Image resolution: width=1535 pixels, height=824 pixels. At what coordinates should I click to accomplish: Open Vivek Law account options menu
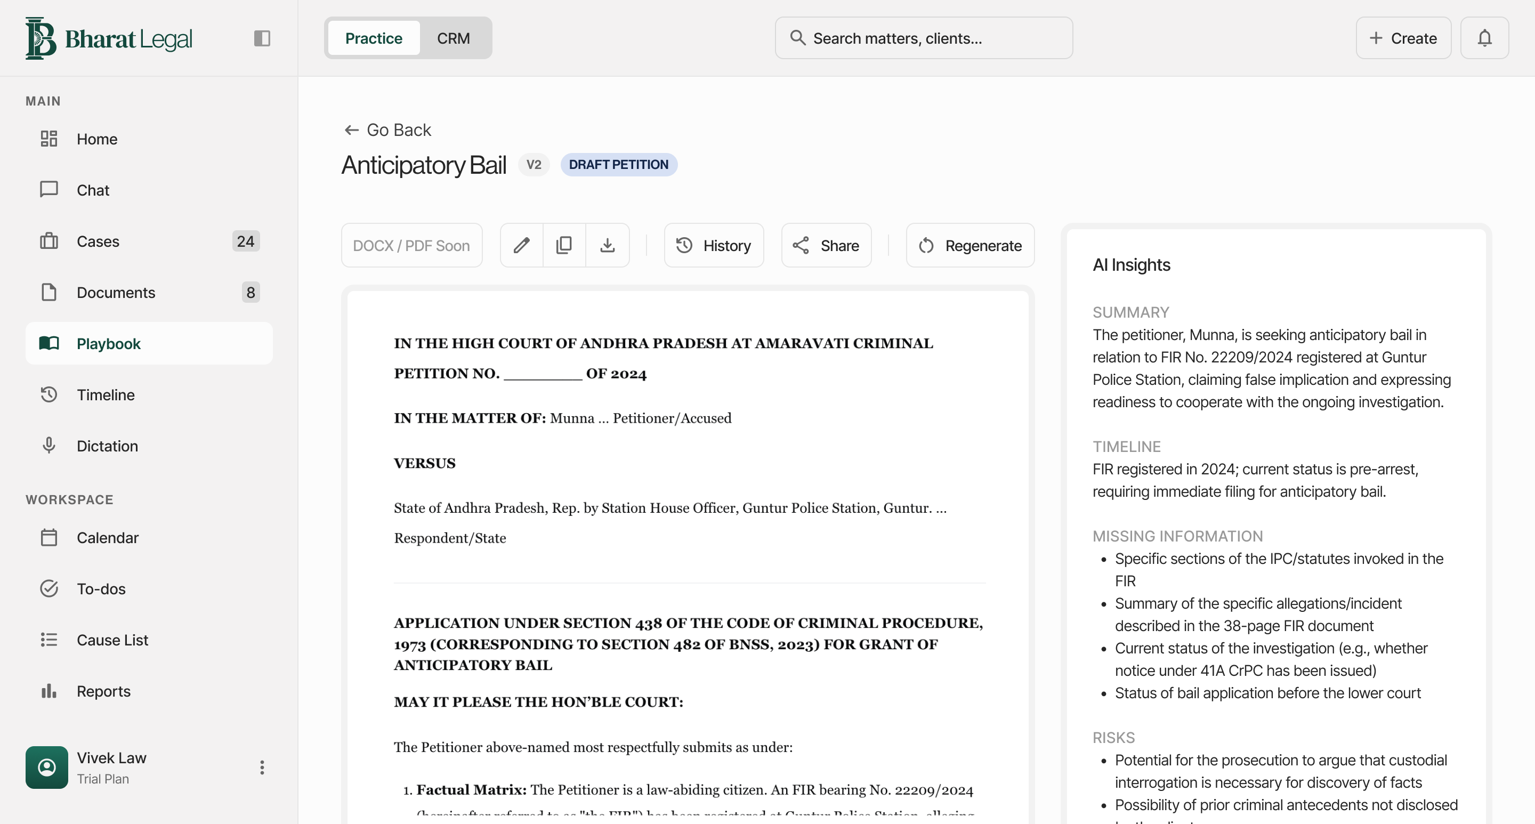pyautogui.click(x=262, y=768)
